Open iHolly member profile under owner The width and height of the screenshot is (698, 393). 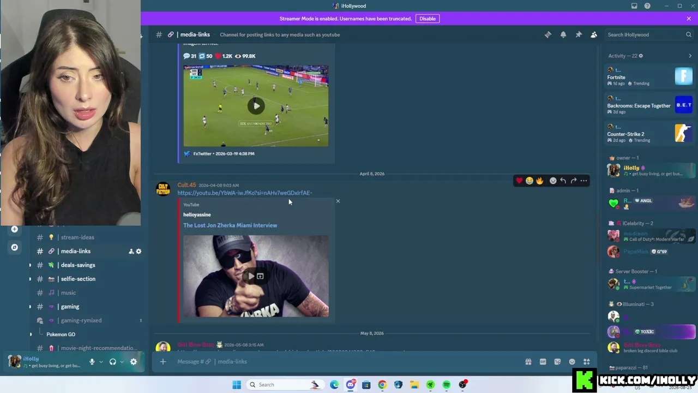click(x=651, y=170)
